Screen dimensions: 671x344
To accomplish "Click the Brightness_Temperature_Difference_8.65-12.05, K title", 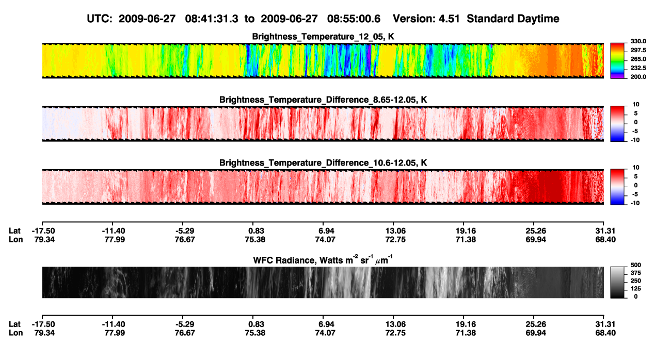I will [x=323, y=99].
